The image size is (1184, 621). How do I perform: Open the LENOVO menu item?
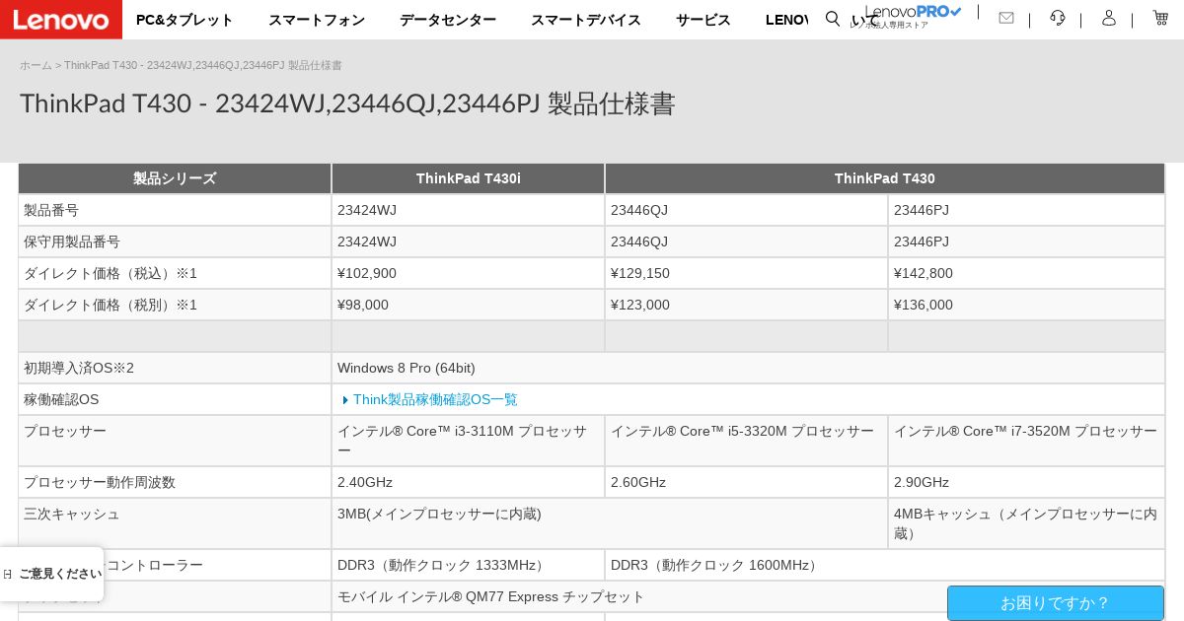coord(787,20)
